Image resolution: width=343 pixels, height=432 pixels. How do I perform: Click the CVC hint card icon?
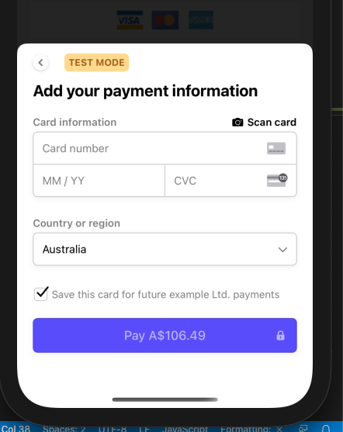[x=277, y=180]
